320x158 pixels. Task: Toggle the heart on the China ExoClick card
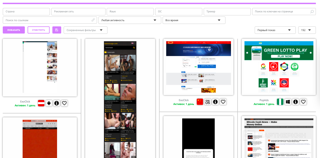[x=223, y=102]
